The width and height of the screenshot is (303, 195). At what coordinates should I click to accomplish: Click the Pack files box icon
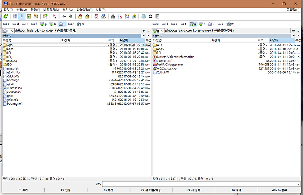click(x=80, y=16)
